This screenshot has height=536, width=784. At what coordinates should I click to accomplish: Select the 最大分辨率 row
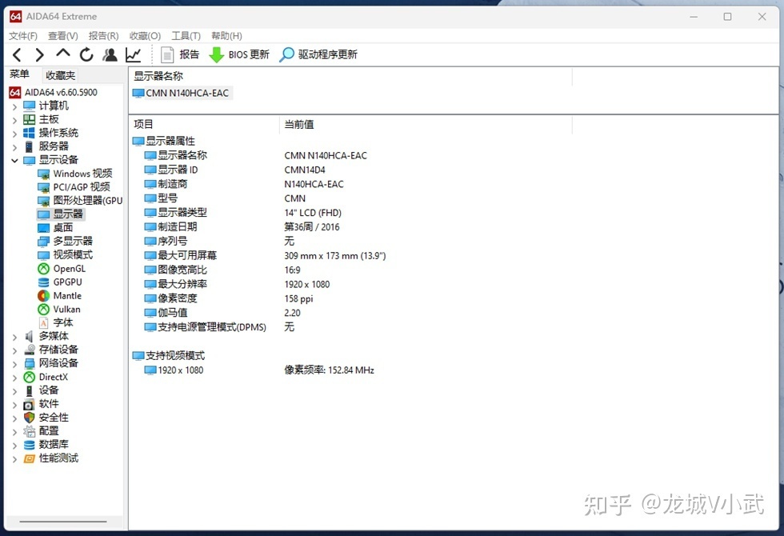pos(237,284)
